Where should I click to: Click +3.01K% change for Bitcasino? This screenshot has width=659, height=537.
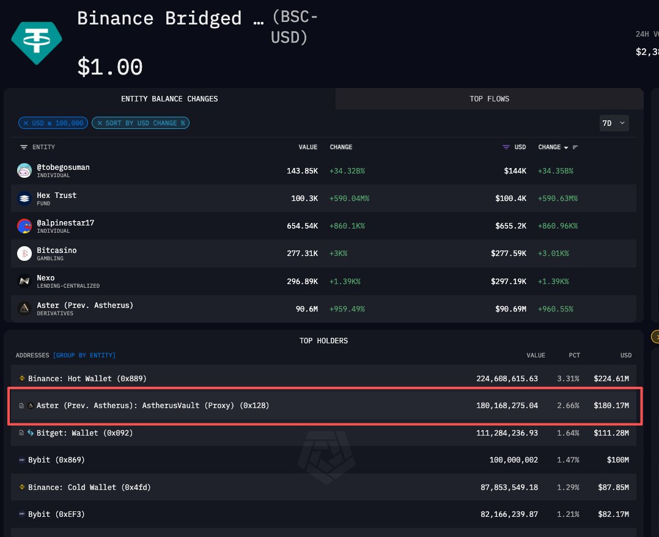point(553,254)
